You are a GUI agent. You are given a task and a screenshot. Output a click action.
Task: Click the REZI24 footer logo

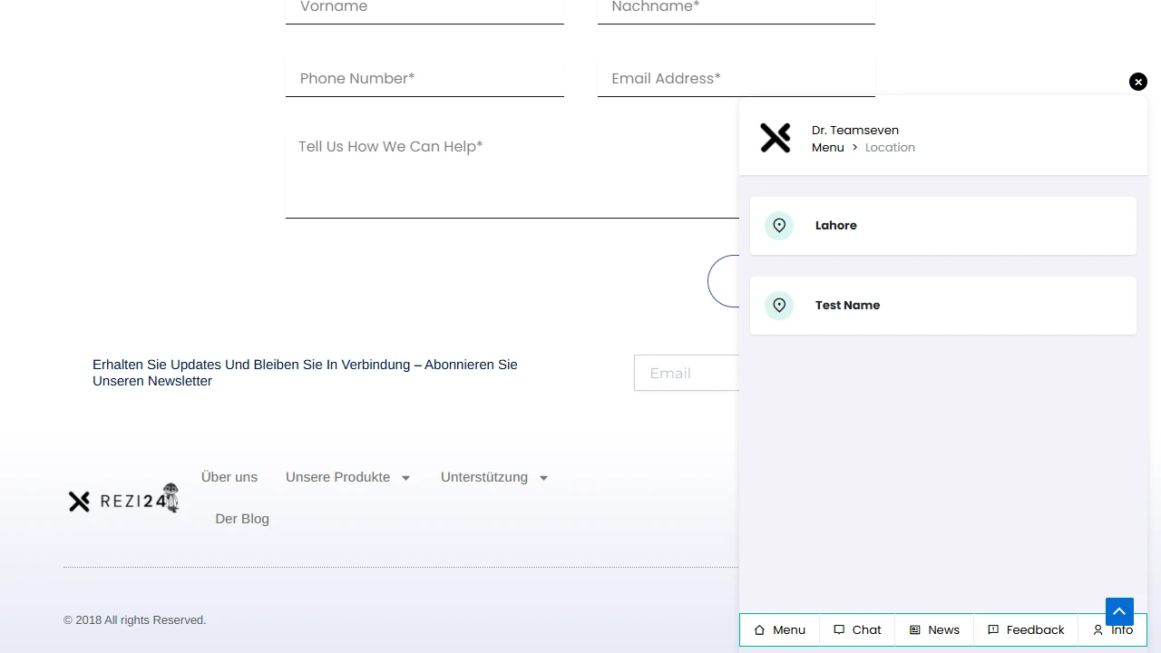click(123, 499)
